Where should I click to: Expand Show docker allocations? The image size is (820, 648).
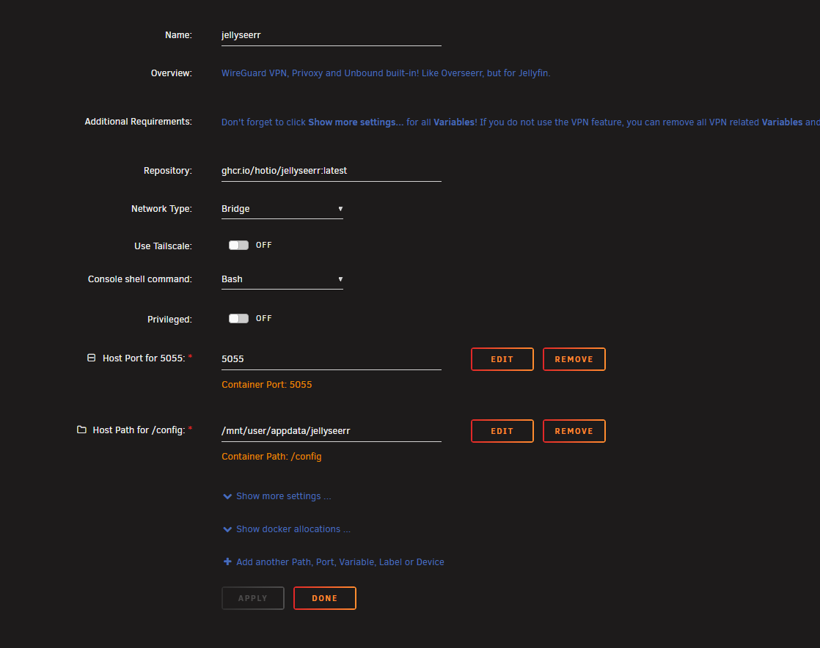click(293, 529)
